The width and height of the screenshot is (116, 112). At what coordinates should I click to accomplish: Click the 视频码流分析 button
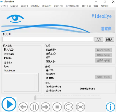[x=103, y=61]
